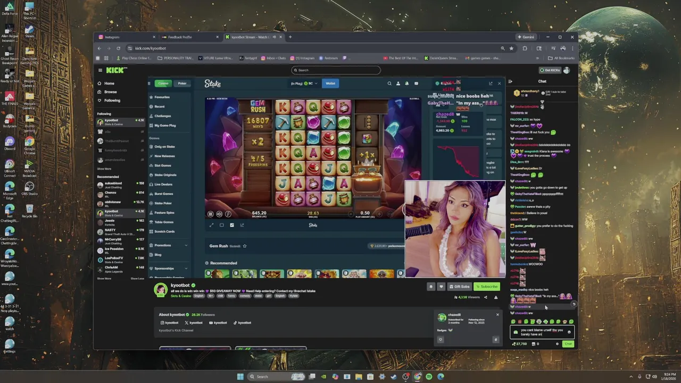Toggle the heart on the chazed8 user card

tap(441, 339)
